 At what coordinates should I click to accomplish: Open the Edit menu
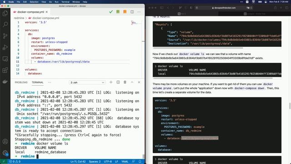pos(25,2)
